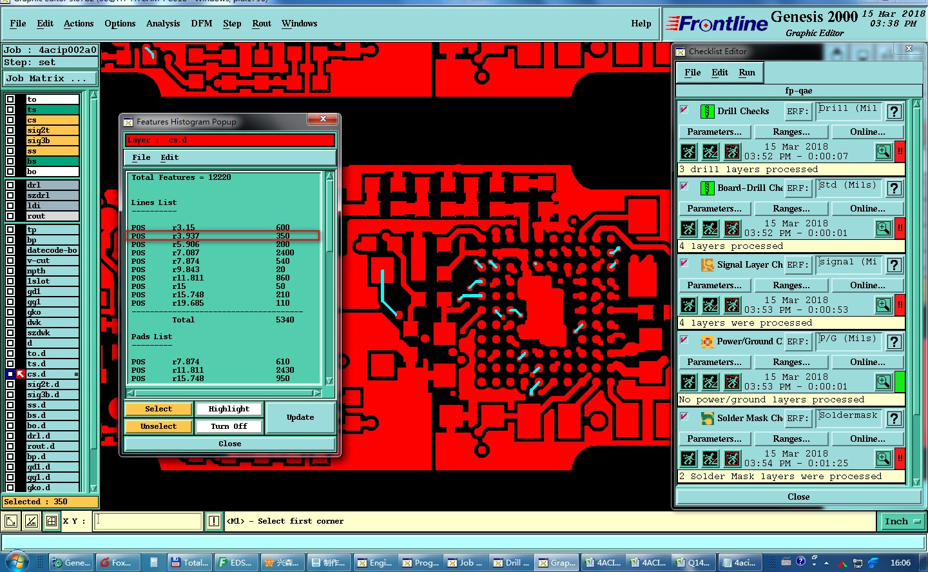Viewport: 928px width, 572px height.
Task: Open results magnifier for Power/Ground Checks
Action: click(x=884, y=382)
